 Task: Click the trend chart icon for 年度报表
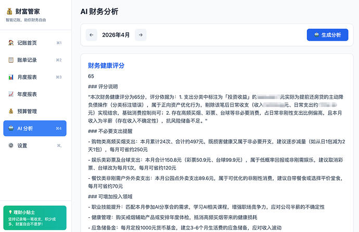tap(11, 94)
